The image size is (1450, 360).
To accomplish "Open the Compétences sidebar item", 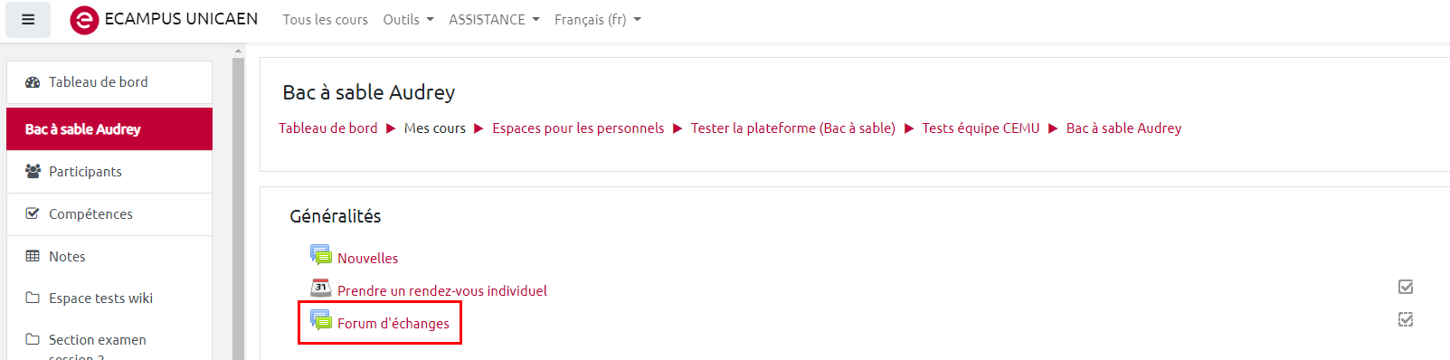I will 109,214.
